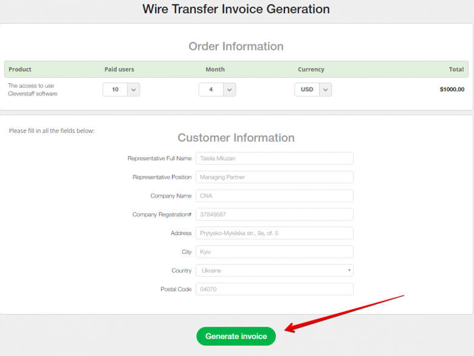The image size is (474, 356).
Task: Click the Currency column header
Action: point(311,69)
